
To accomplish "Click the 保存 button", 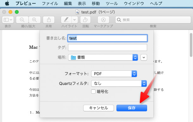I will tap(132, 108).
